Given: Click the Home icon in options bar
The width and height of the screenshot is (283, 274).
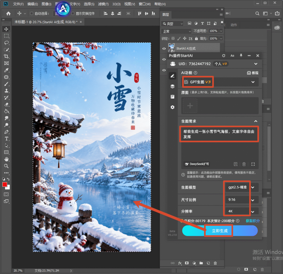Looking at the screenshot, I should 8,14.
